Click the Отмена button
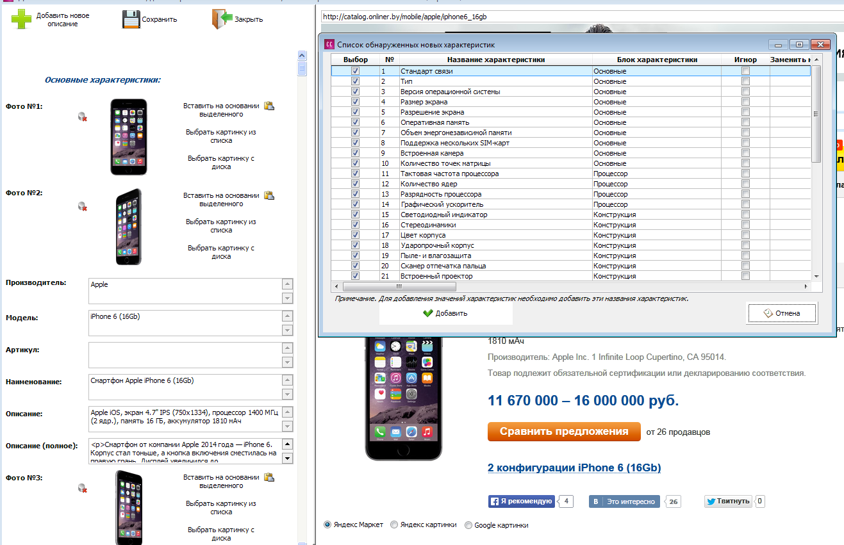 coord(781,313)
